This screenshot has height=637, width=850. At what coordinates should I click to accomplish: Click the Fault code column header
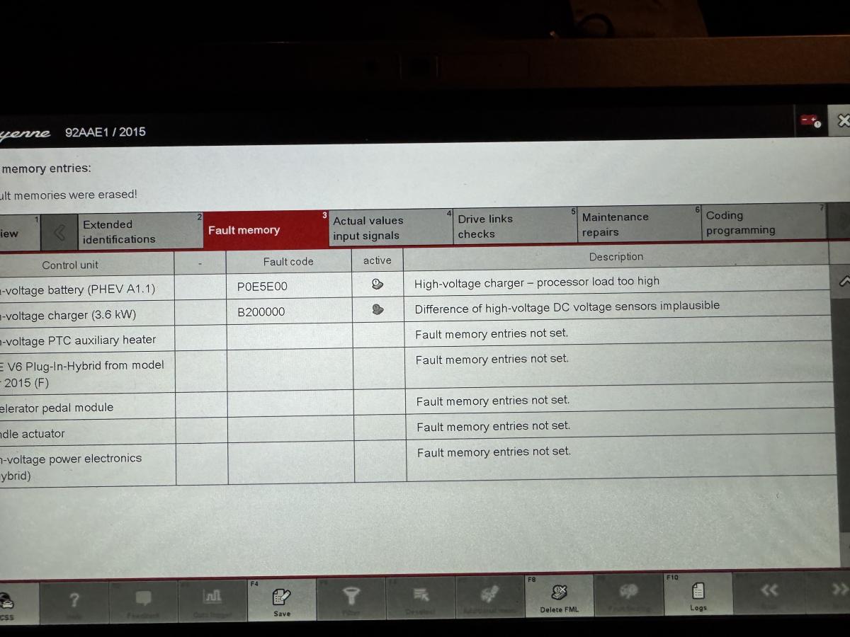click(288, 261)
